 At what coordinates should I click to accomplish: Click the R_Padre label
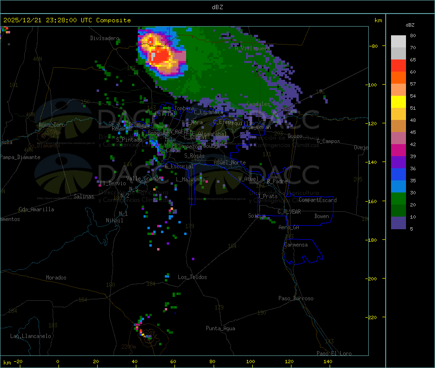click(277, 181)
